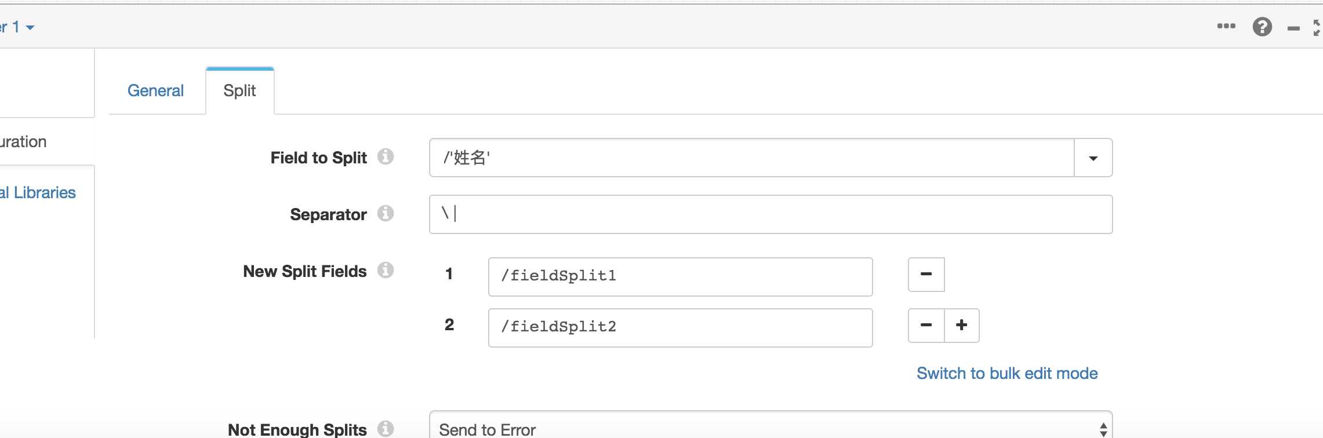Open the three-dot more options menu
This screenshot has height=438, width=1323.
[x=1226, y=26]
